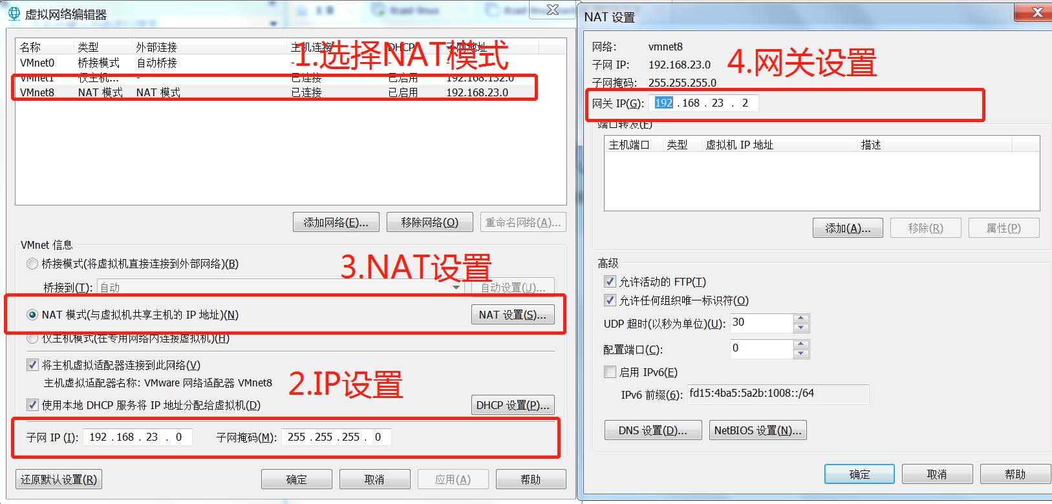Toggle 允许活动的 FTP checkbox
This screenshot has height=504, width=1052.
pos(610,282)
